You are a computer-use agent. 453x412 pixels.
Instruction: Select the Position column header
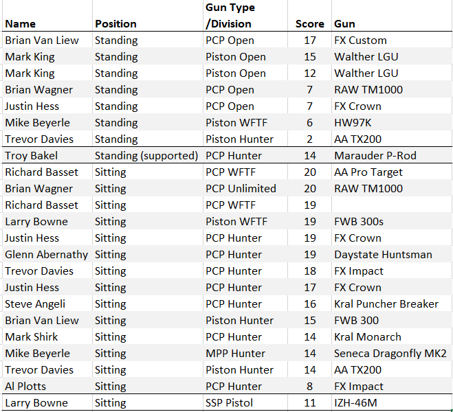148,16
